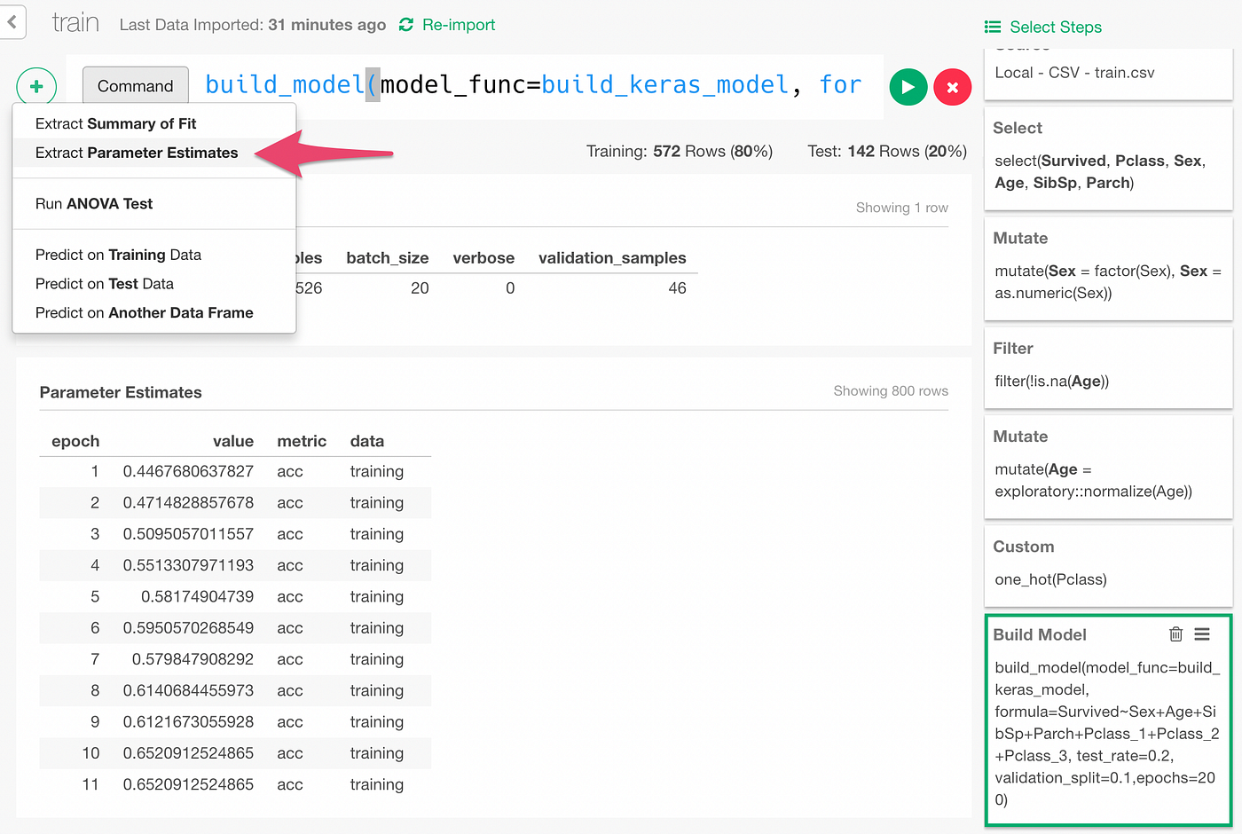Click the Re-import link
The height and width of the screenshot is (834, 1242).
point(458,25)
